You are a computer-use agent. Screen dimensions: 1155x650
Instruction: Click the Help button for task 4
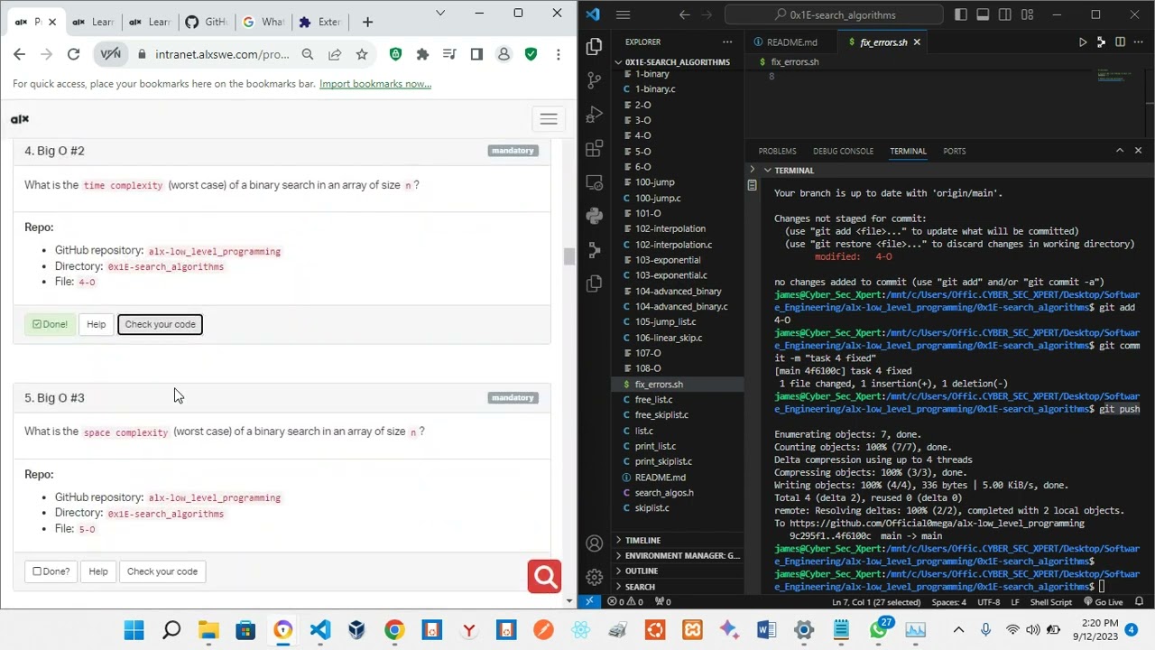(x=96, y=324)
